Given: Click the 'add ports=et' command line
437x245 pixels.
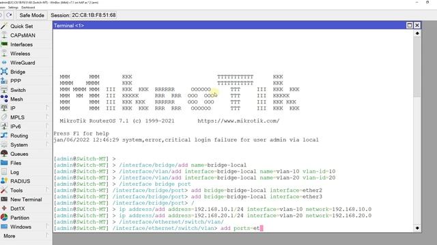Looking at the screenshot, I should pyautogui.click(x=158, y=228).
